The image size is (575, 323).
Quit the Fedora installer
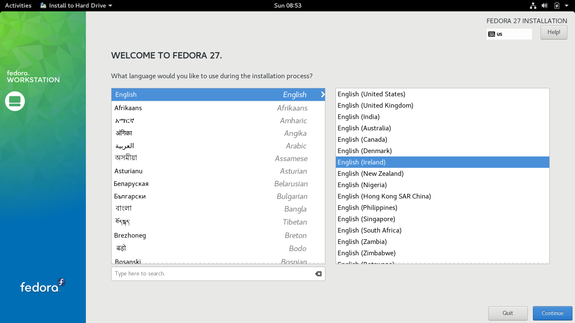click(508, 313)
